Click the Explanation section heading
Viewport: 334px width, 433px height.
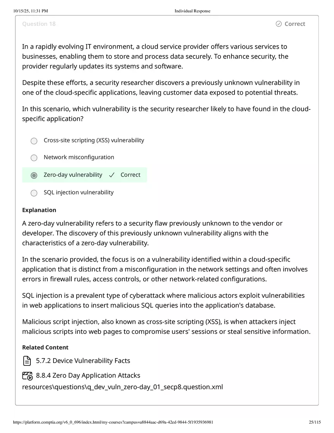tap(39, 210)
